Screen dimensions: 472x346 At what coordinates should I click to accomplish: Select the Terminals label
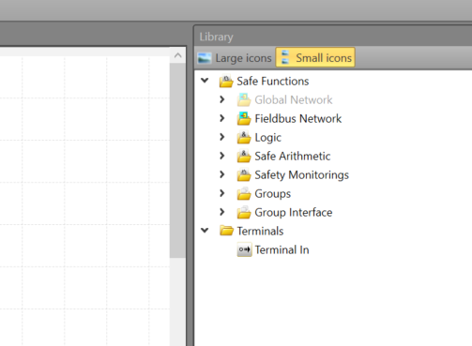260,232
